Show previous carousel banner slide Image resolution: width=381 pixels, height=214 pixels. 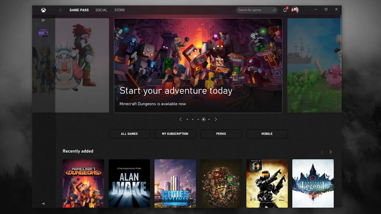[180, 119]
